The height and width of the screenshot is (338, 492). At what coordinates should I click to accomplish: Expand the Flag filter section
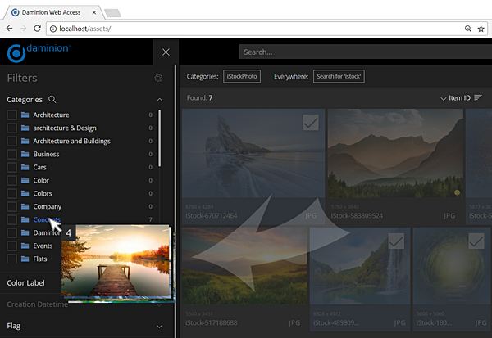pyautogui.click(x=160, y=327)
